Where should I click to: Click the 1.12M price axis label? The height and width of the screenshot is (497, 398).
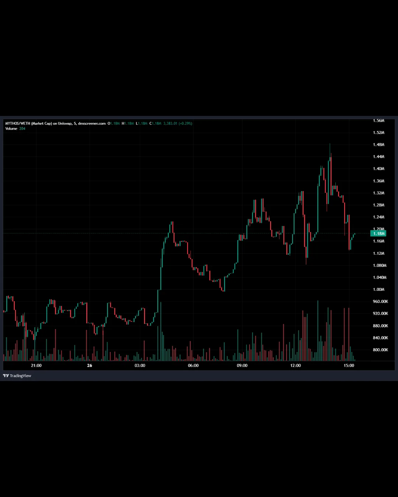tap(378, 253)
